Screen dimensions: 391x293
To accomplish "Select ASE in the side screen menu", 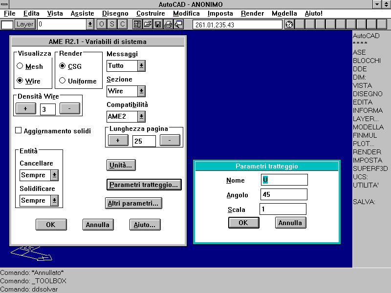I will click(x=359, y=52).
